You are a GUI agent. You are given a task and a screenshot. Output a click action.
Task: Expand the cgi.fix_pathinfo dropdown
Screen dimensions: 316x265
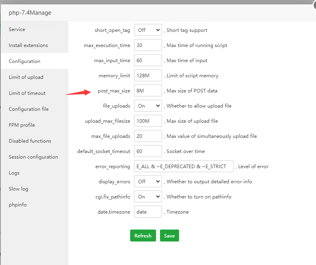click(148, 196)
